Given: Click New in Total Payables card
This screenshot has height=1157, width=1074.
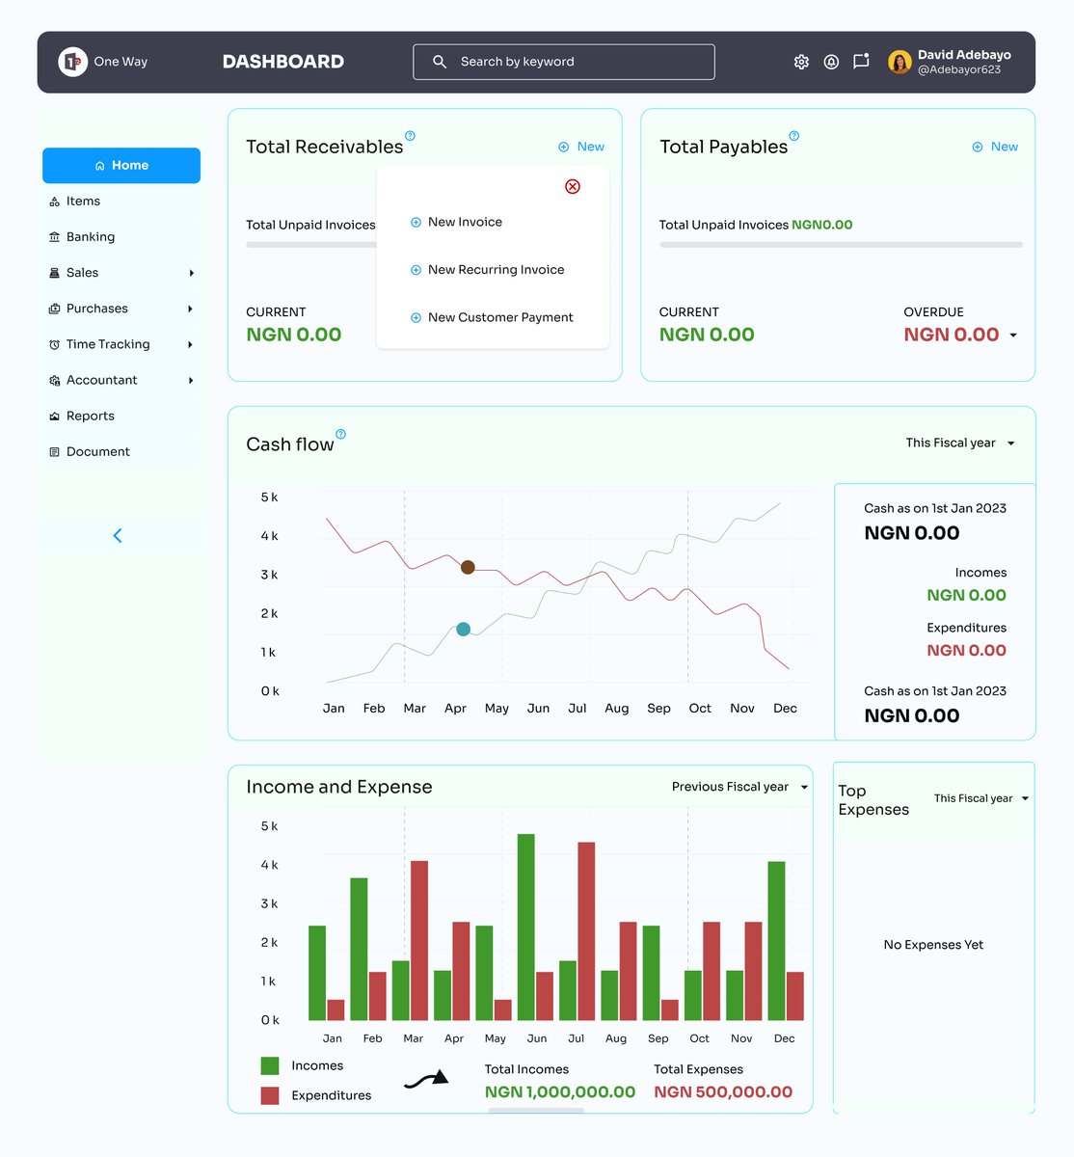Looking at the screenshot, I should [995, 147].
